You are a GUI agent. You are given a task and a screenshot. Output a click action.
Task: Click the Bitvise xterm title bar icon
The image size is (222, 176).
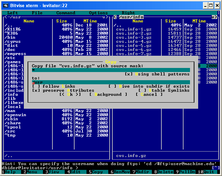click(5, 5)
